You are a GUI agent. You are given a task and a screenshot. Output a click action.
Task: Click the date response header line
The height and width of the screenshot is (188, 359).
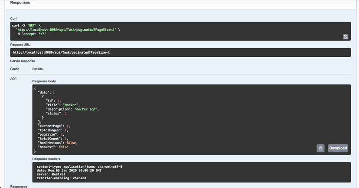click(69, 170)
